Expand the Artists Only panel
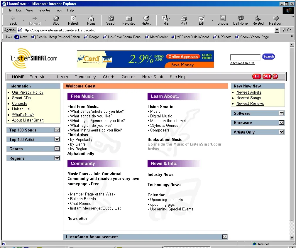This screenshot has height=248, width=296. (x=281, y=132)
